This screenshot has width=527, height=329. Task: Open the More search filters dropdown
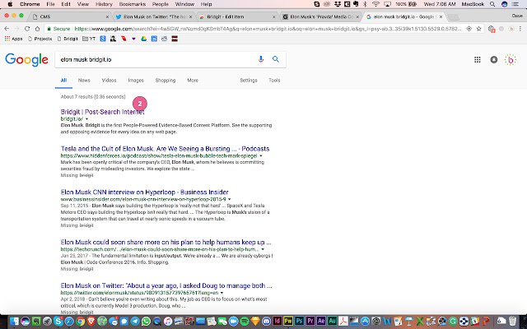tap(193, 81)
